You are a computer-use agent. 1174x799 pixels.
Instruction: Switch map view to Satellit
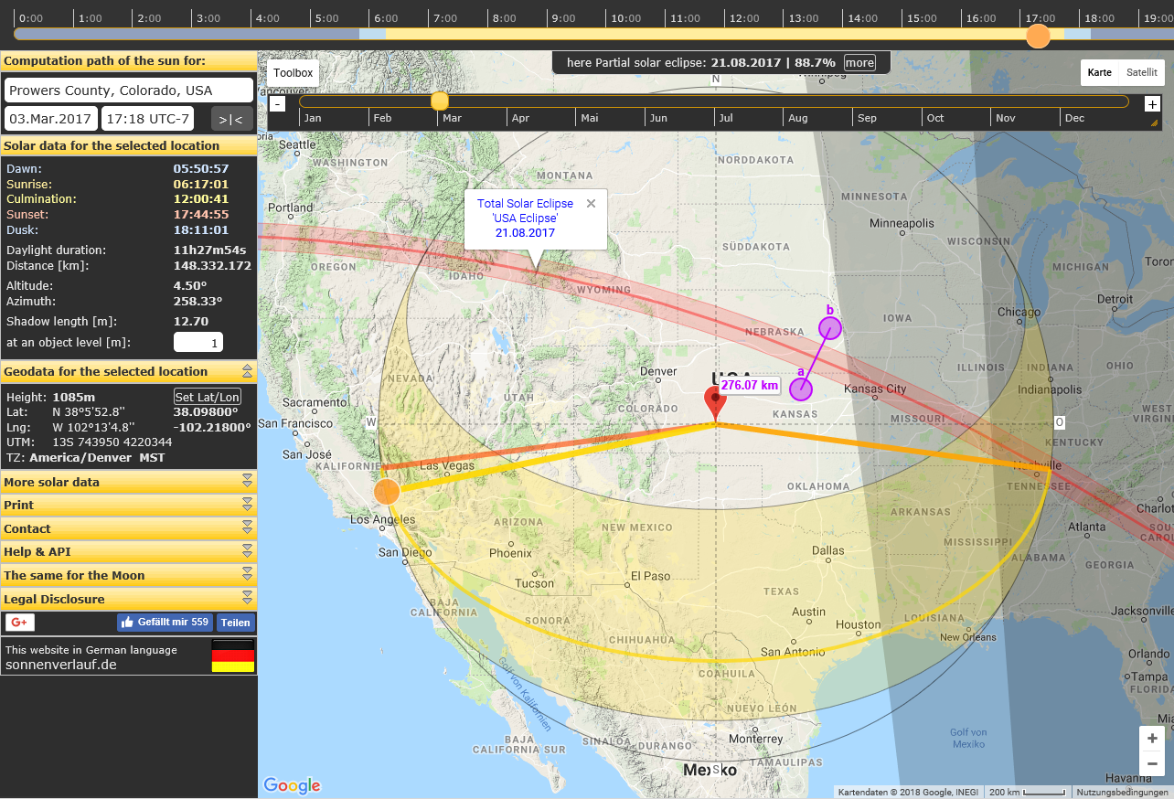point(1142,72)
